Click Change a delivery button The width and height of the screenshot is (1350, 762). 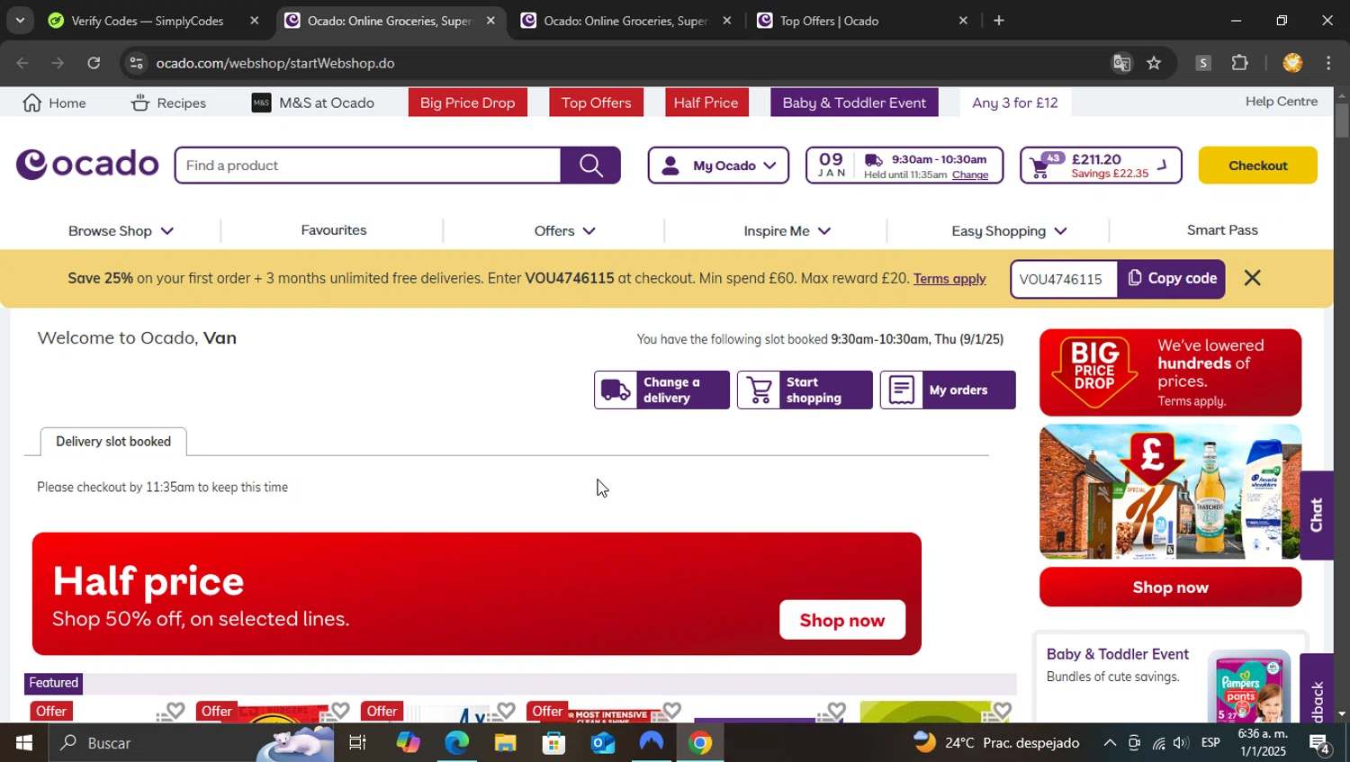(661, 390)
